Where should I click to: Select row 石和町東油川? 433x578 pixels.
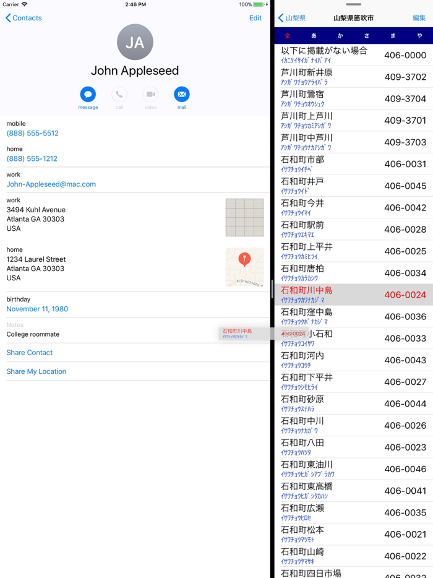(354, 468)
